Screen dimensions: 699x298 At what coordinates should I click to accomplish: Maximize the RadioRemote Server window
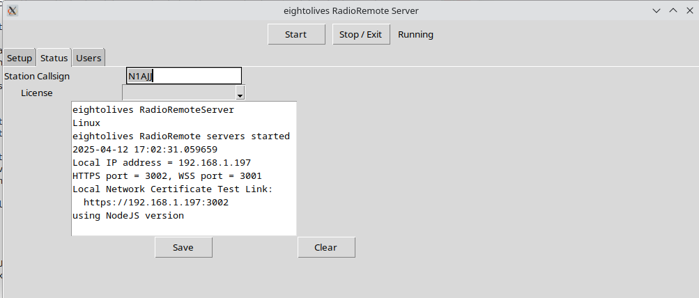(673, 10)
